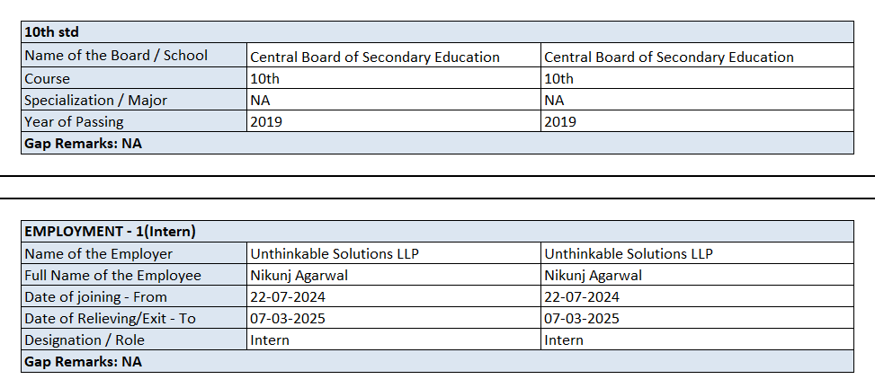Select the rightmost 07-03-2025 date cell
875x388 pixels.
coord(582,318)
